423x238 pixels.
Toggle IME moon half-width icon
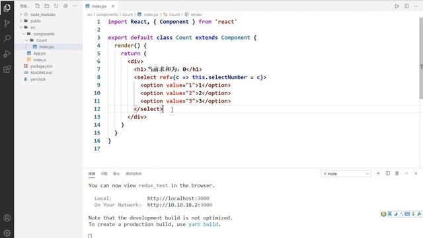pyautogui.click(x=395, y=214)
